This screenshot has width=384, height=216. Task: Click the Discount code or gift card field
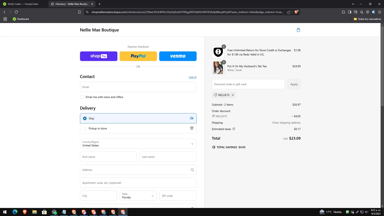248,84
